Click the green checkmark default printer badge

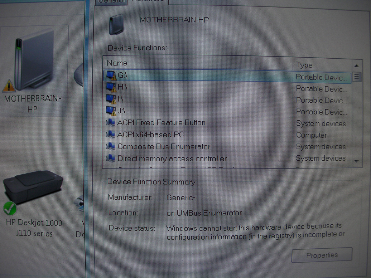10,208
